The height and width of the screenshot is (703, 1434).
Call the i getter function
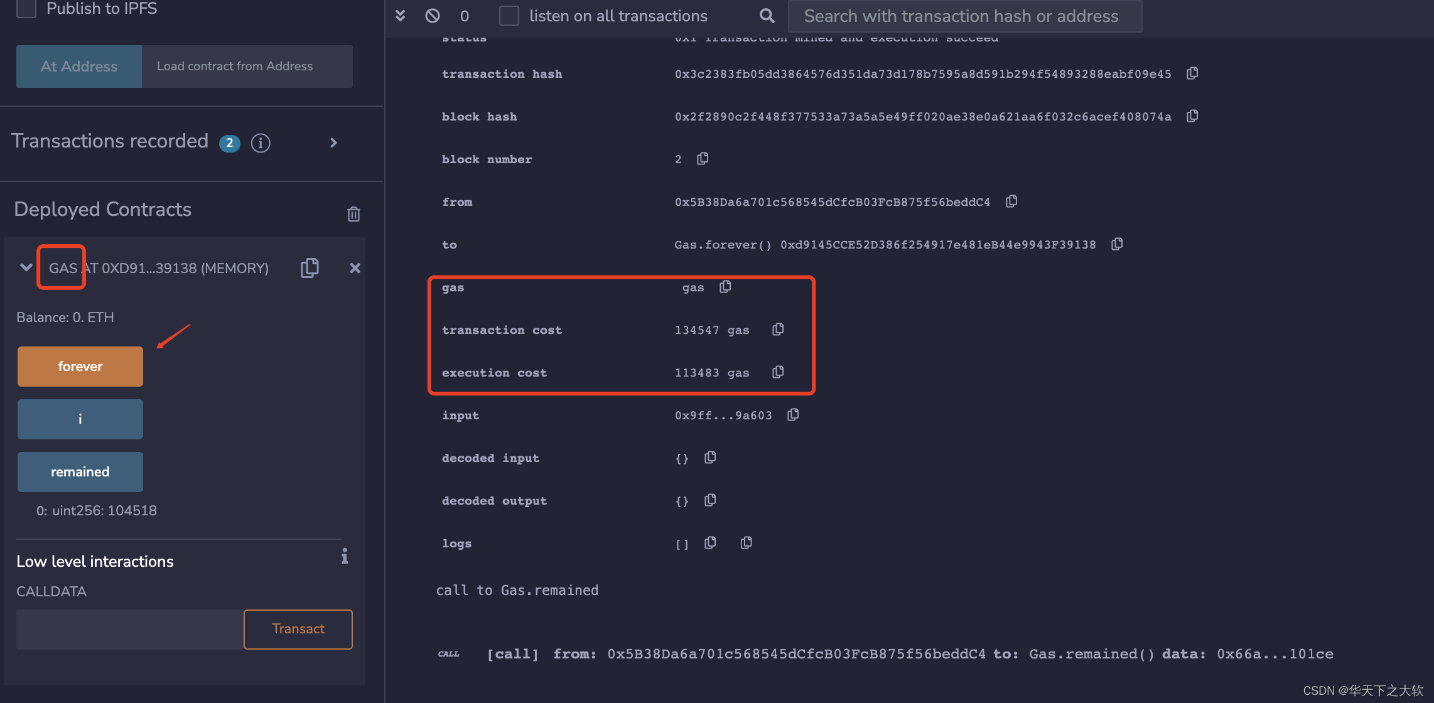pyautogui.click(x=80, y=419)
